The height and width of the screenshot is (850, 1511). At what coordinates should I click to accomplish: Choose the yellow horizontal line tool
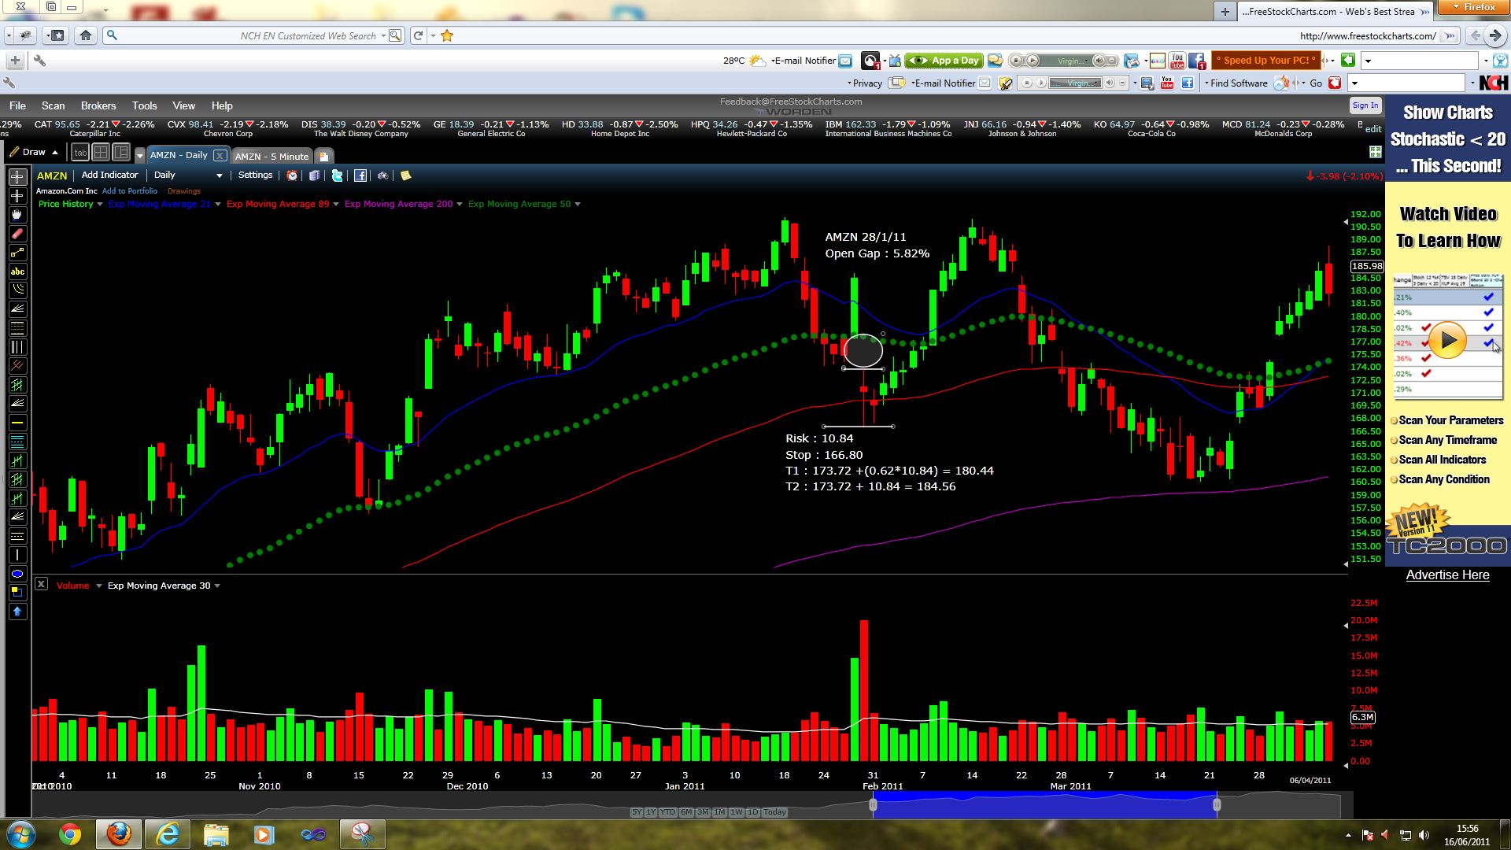(17, 423)
